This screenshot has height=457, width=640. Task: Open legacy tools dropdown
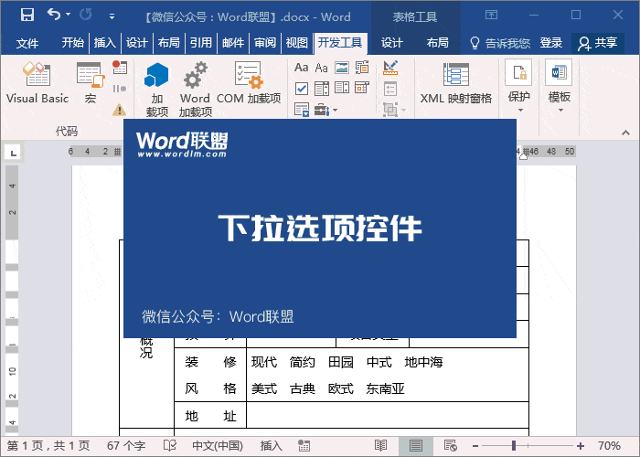(x=325, y=110)
